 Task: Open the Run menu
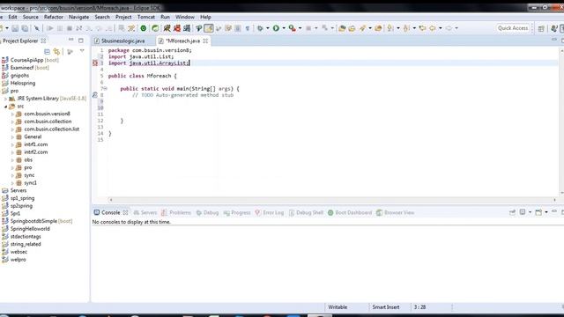[x=165, y=17]
